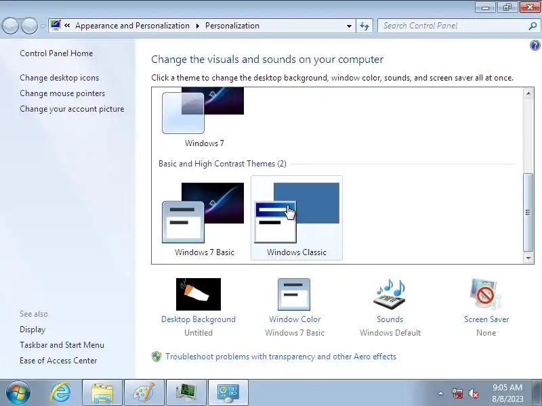Image resolution: width=542 pixels, height=406 pixels.
Task: Open Ease of Access Center link
Action: tap(58, 361)
